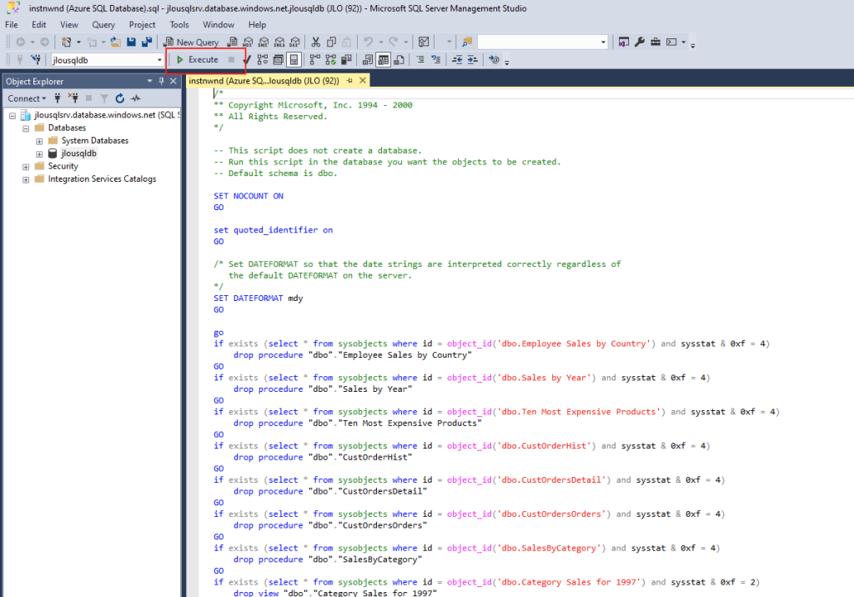Click Specify Values for Template Parameters icon
The width and height of the screenshot is (854, 597).
[494, 60]
